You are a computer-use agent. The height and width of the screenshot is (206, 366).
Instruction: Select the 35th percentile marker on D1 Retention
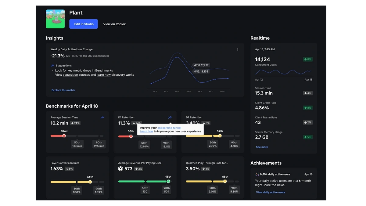(131, 136)
